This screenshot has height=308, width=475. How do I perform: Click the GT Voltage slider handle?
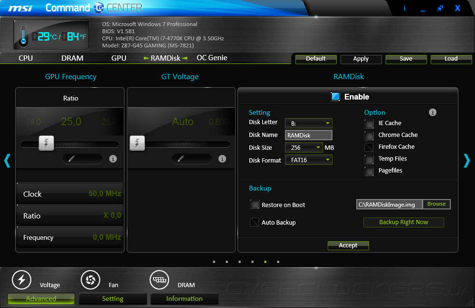point(137,143)
